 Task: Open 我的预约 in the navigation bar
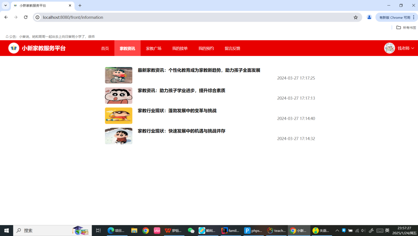click(206, 48)
